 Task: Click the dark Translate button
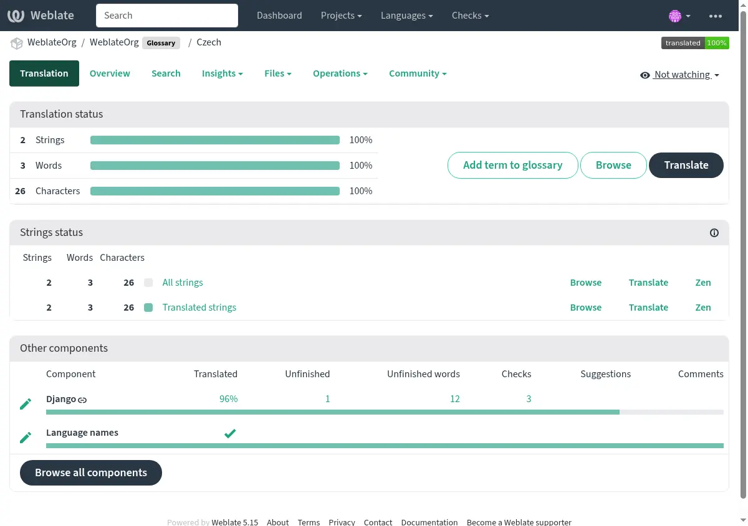(686, 165)
